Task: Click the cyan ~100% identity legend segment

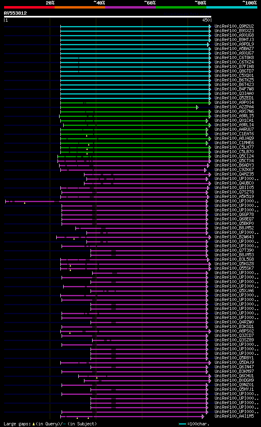Action: pyautogui.click(x=232, y=7)
